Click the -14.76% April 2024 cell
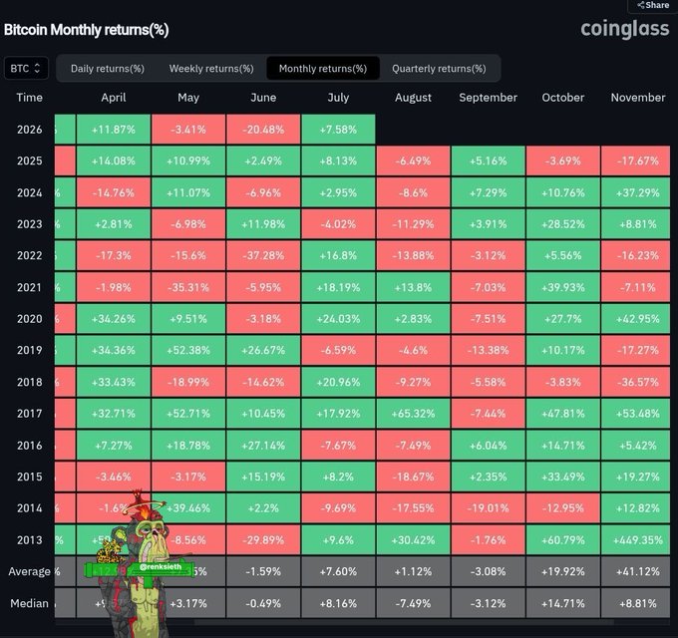The image size is (678, 638). [x=114, y=192]
